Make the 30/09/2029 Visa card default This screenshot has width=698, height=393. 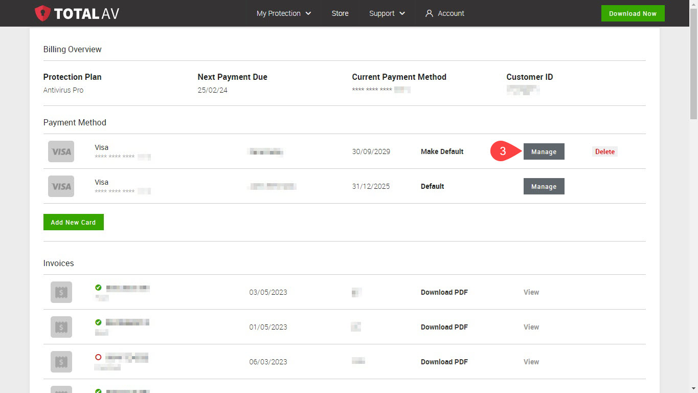[x=442, y=151]
